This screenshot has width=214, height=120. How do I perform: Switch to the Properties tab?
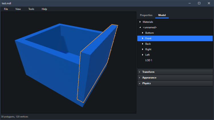tap(146, 15)
